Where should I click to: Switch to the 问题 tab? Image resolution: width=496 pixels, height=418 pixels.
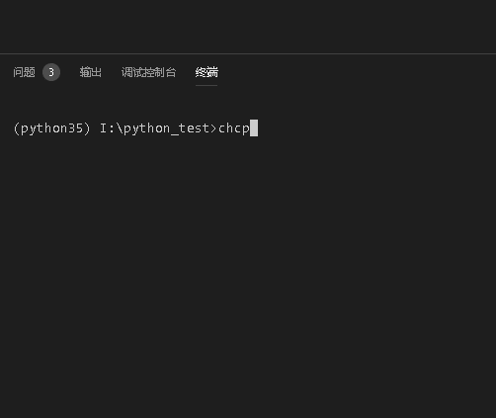(x=24, y=72)
